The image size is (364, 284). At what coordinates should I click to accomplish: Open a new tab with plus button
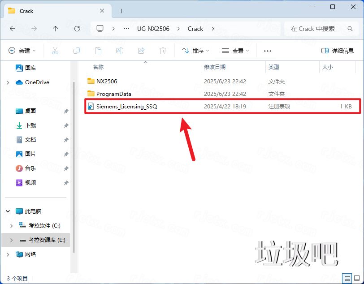pos(121,11)
